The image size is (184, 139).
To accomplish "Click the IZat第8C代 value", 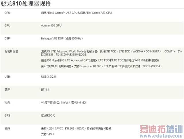I will coord(48,115).
